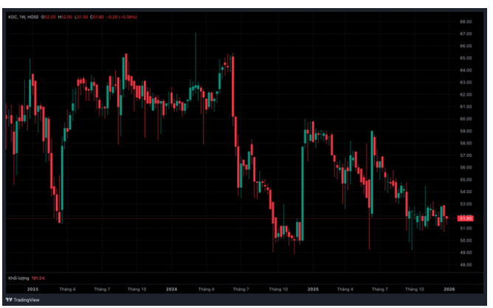Click Tháng 7 label of year 2023
Image resolution: width=493 pixels, height=308 pixels.
(102, 289)
